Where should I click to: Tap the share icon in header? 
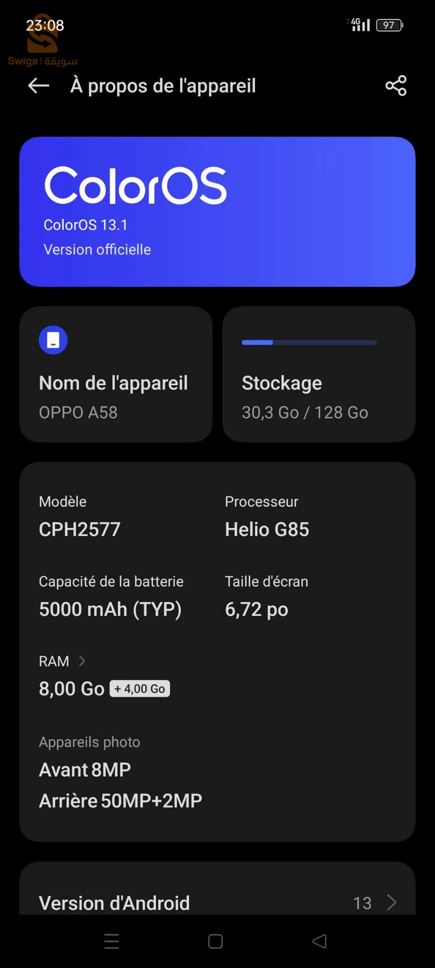[396, 86]
